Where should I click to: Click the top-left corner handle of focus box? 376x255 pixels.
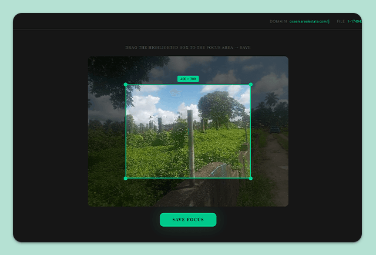pos(125,85)
